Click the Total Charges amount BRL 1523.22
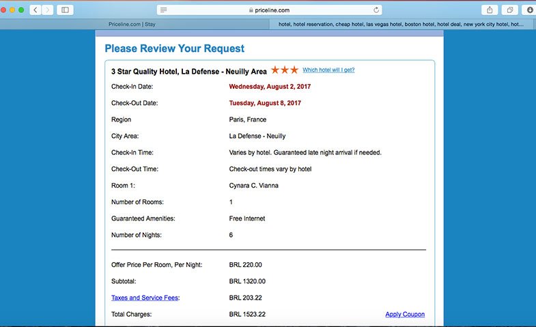536x327 pixels. tap(247, 314)
